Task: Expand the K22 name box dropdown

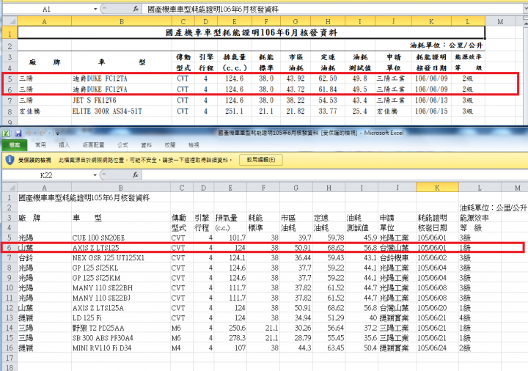Action: coord(95,175)
